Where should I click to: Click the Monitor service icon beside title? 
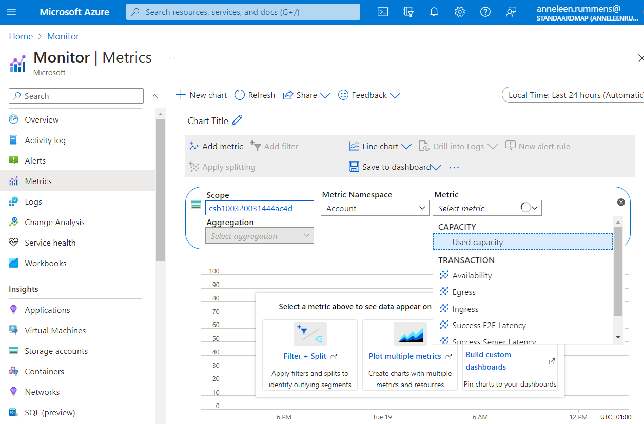click(x=17, y=64)
